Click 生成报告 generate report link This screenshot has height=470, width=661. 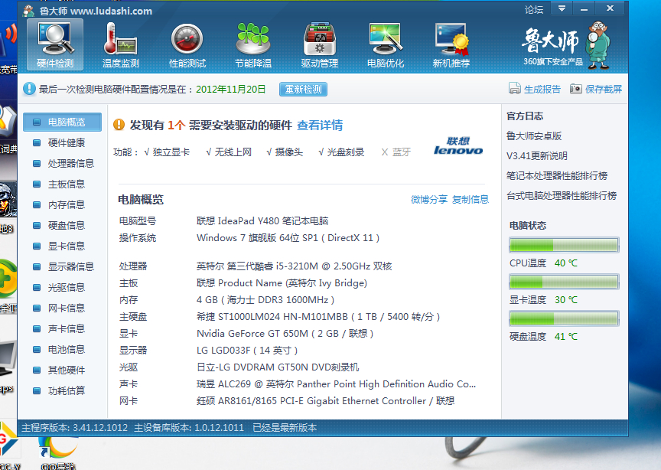pyautogui.click(x=542, y=89)
